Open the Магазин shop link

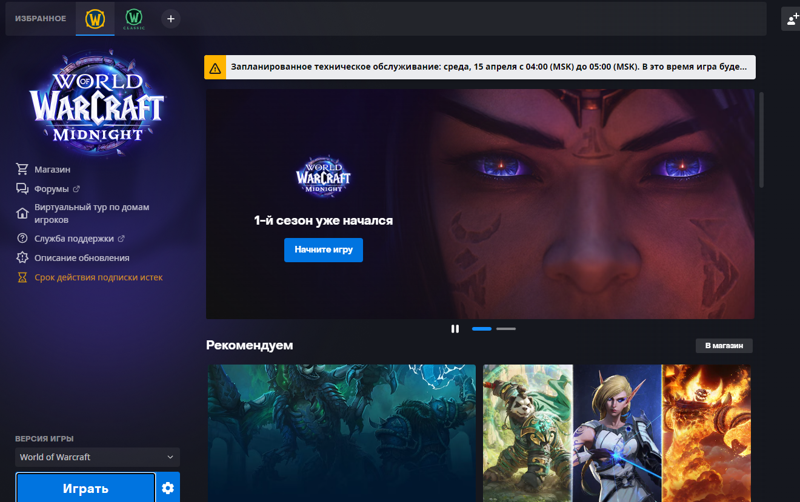click(x=52, y=170)
